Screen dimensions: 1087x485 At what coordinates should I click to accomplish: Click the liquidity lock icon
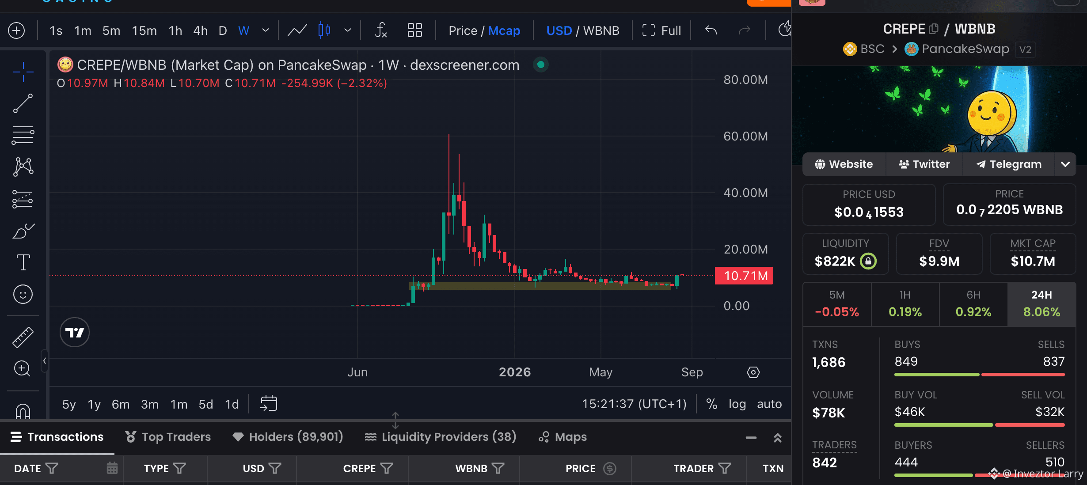(x=868, y=261)
